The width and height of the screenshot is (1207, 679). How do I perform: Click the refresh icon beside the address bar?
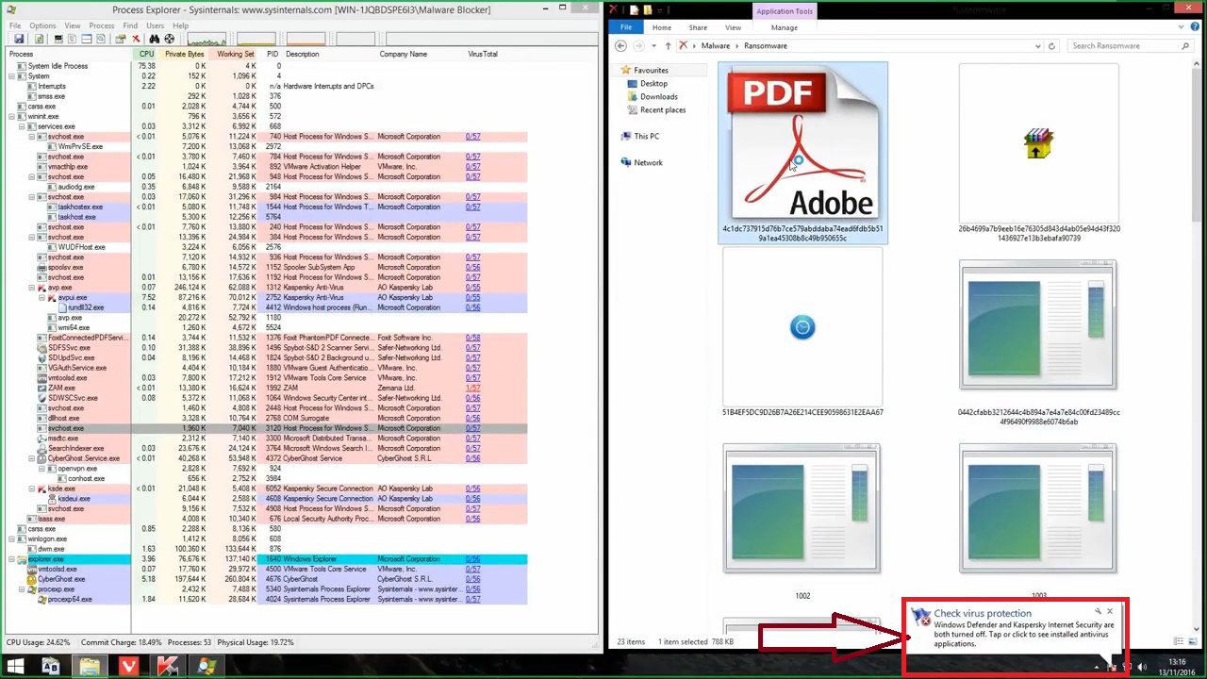tap(1051, 45)
